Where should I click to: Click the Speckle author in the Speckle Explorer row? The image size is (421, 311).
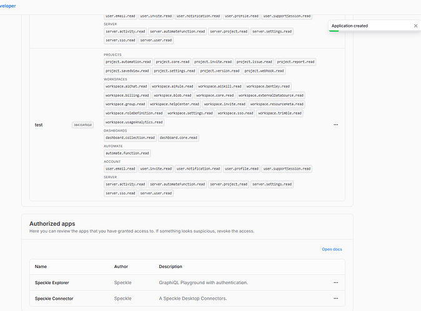tap(122, 282)
